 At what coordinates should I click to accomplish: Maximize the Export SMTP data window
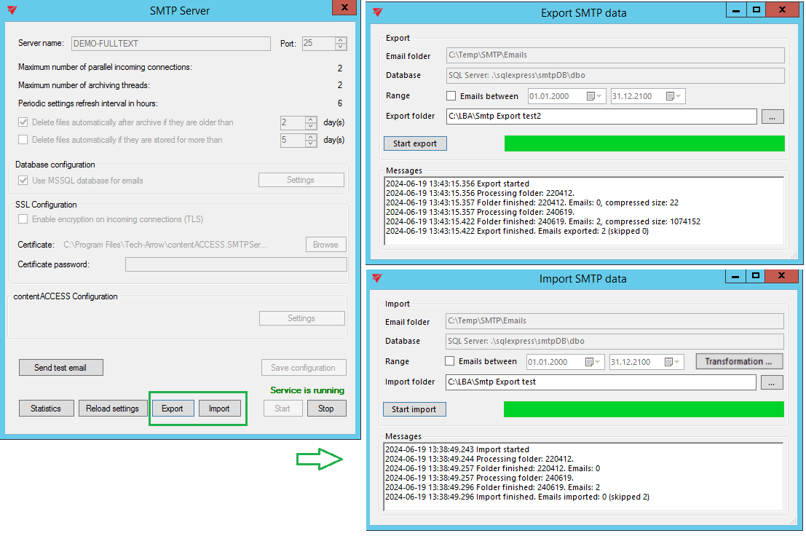point(756,9)
